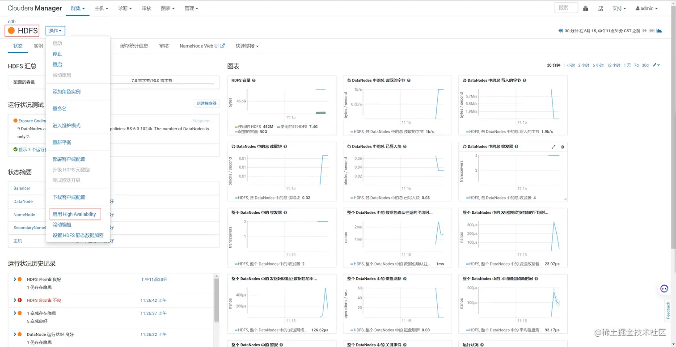This screenshot has height=347, width=676.
Task: Open the 主机 navigation dropdown
Action: 101,8
